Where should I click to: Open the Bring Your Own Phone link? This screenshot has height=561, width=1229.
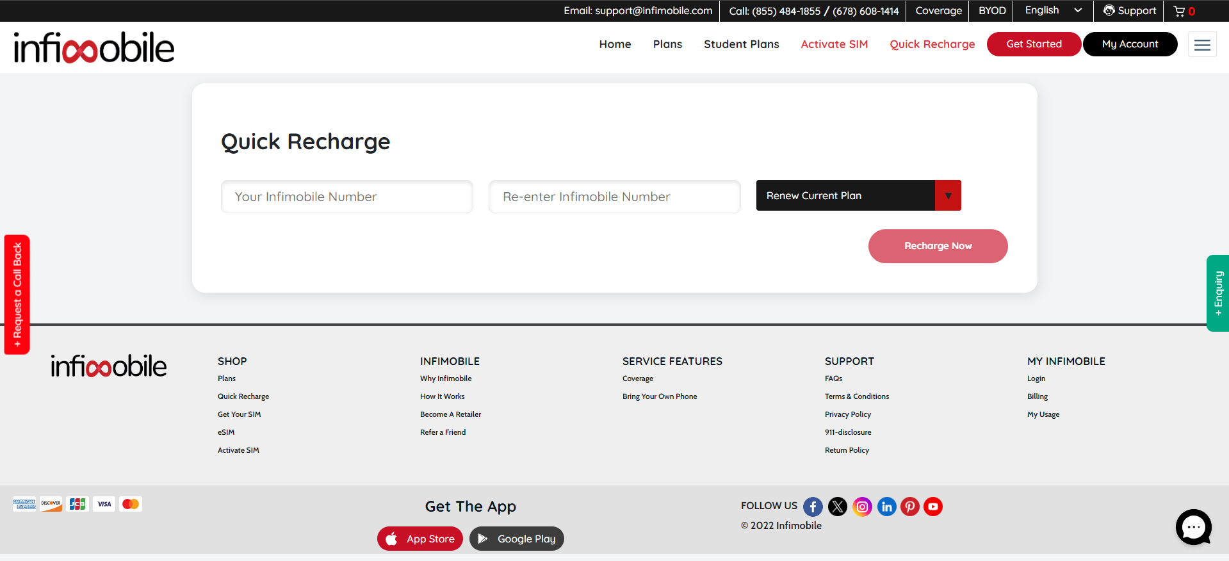(x=660, y=396)
